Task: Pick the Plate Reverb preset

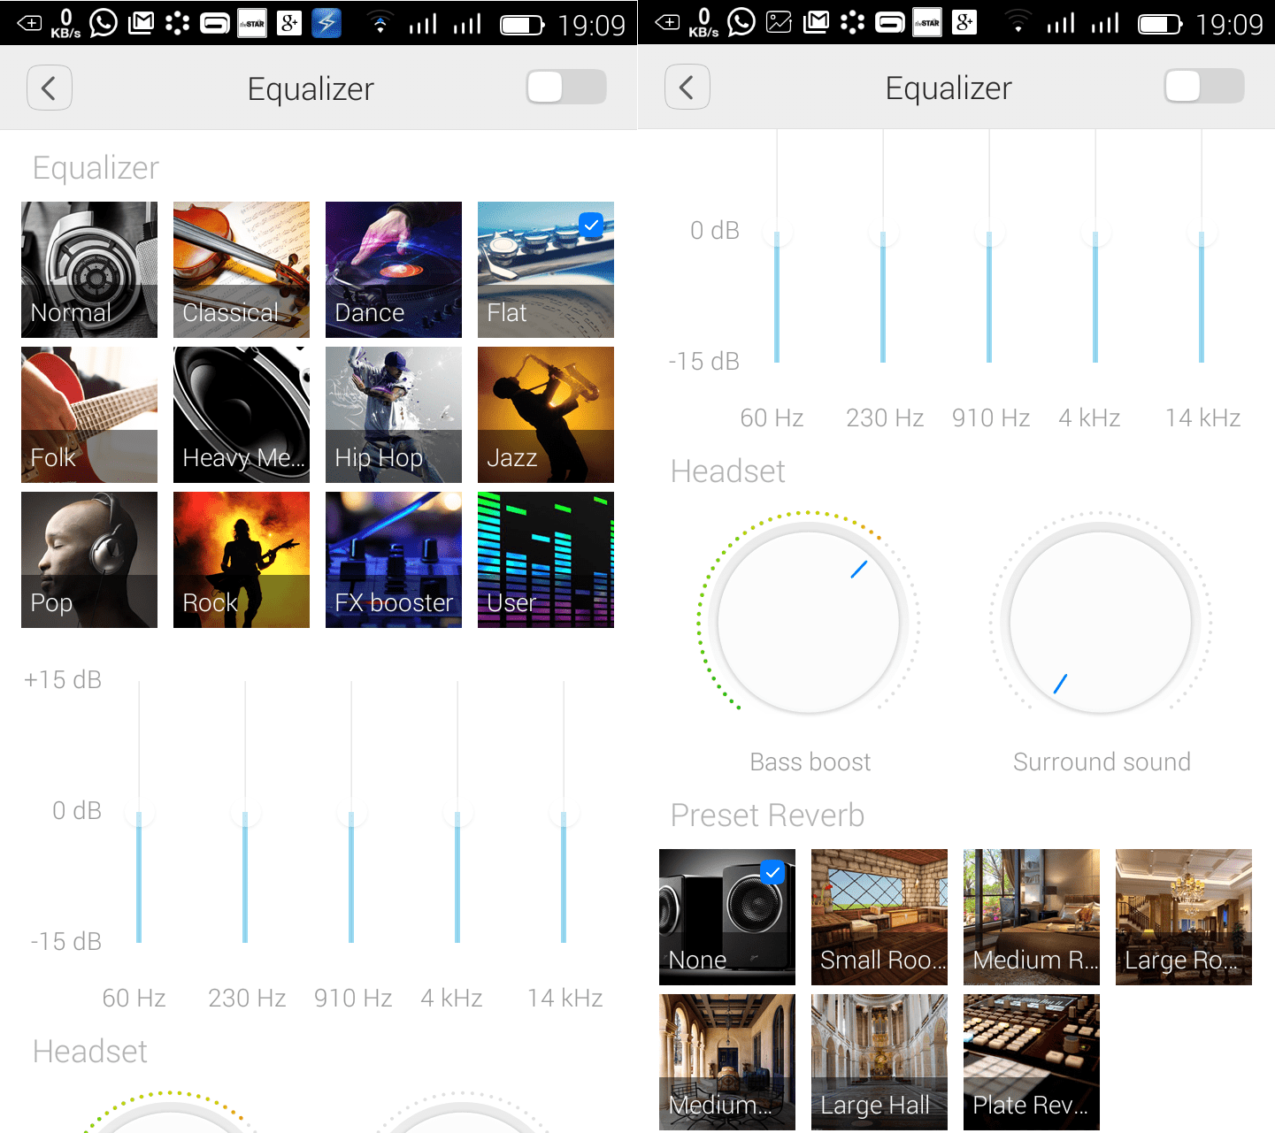Action: [1032, 1062]
